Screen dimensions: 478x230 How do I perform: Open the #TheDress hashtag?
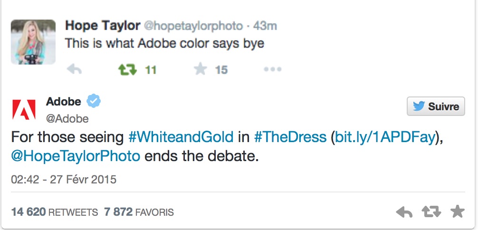(290, 137)
